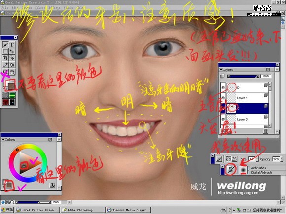This screenshot has height=214, width=286.
Task: Toggle the visibility eye of the selected layer C
Action: click(223, 109)
